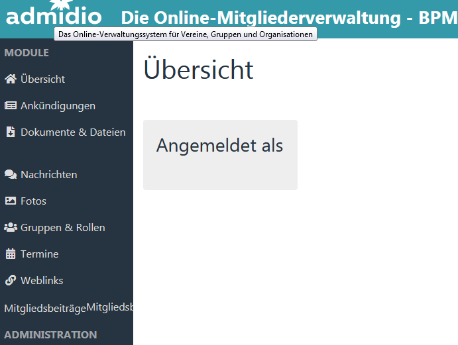Click the Übersicht page heading

tap(198, 69)
